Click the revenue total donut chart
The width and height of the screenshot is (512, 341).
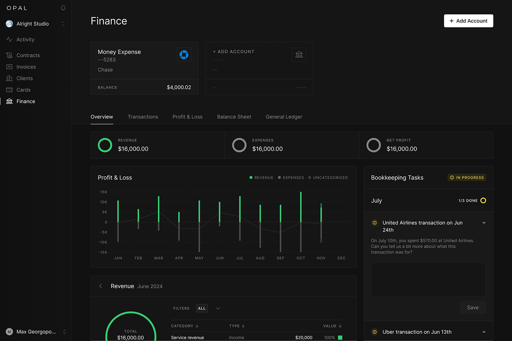[130, 327]
